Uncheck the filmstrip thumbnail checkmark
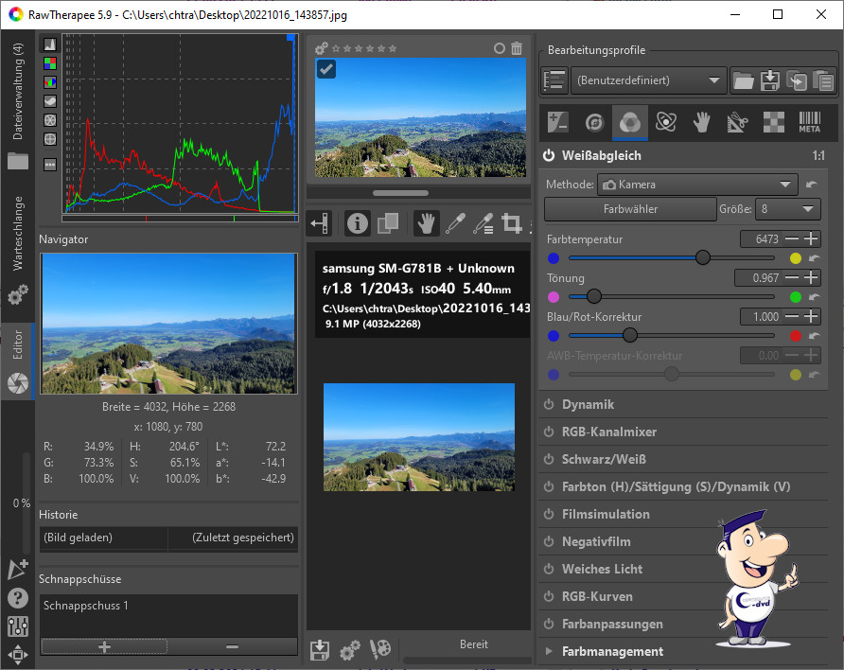 pos(327,69)
